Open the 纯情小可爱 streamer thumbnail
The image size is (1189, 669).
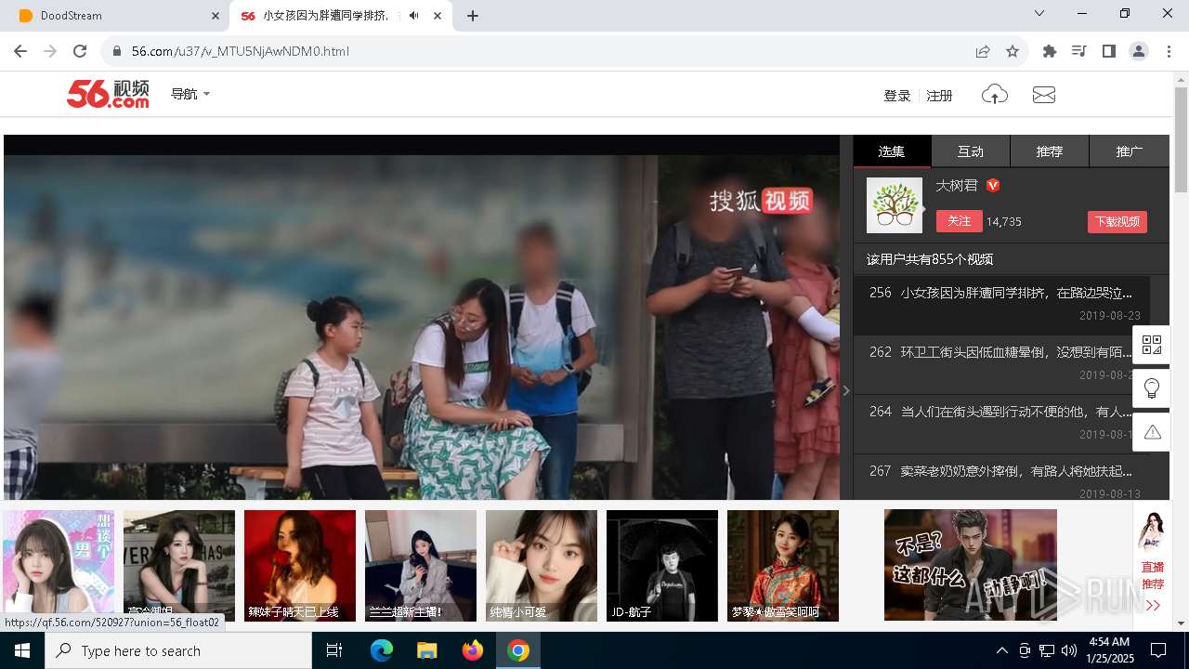click(x=542, y=565)
